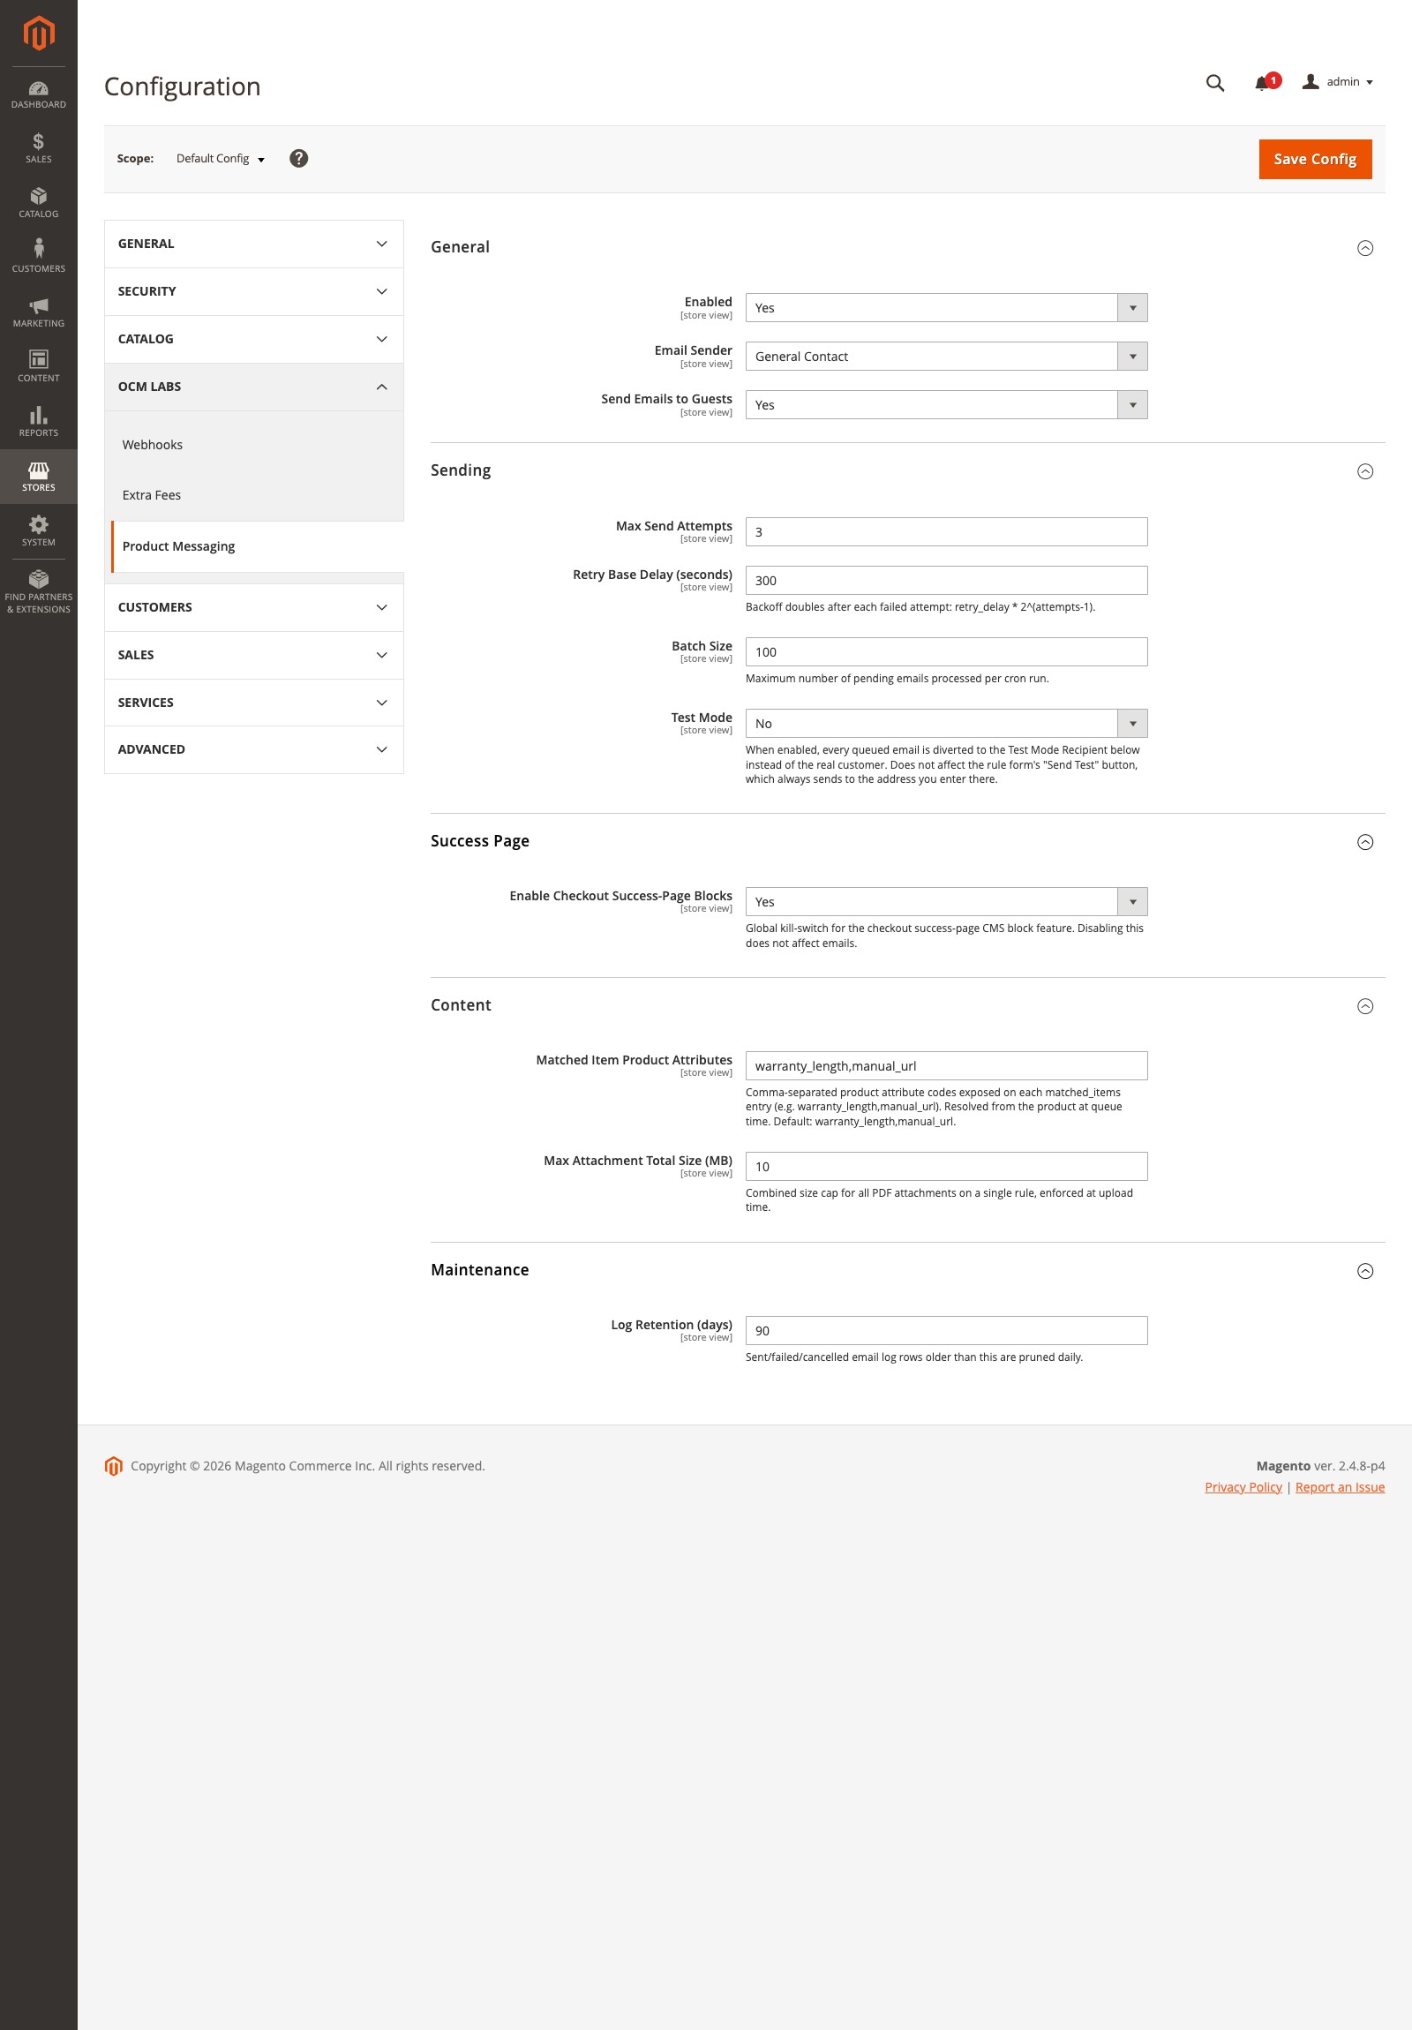This screenshot has width=1412, height=2030.
Task: Click the Matched Item Product Attributes field
Action: coord(946,1066)
